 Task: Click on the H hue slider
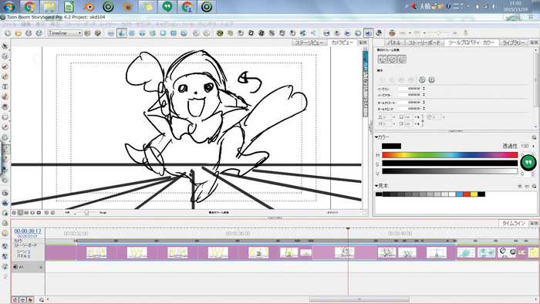click(450, 155)
